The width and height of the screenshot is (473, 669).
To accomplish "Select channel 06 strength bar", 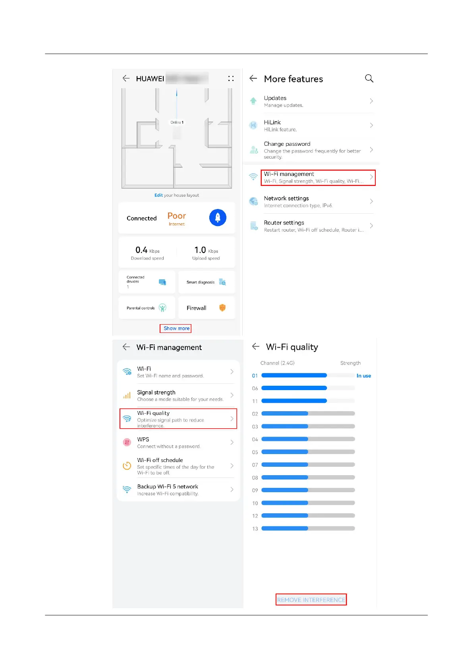I will 308,388.
